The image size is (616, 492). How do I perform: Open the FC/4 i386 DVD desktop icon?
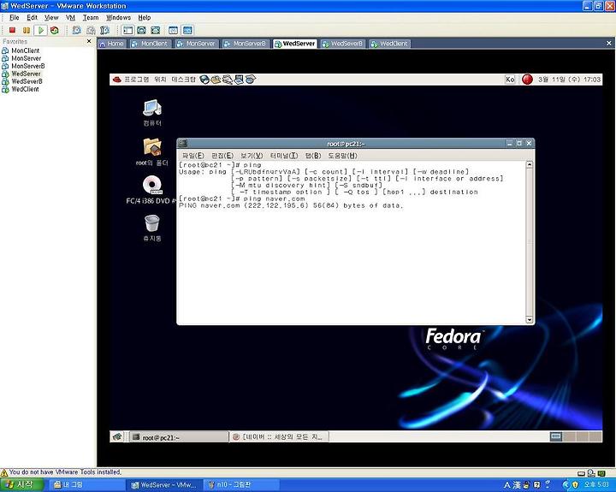(151, 190)
